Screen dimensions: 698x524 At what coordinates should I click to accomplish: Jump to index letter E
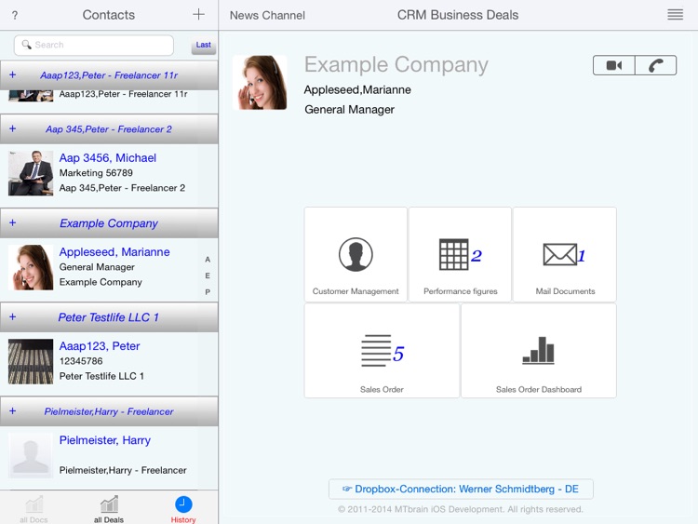pos(208,275)
